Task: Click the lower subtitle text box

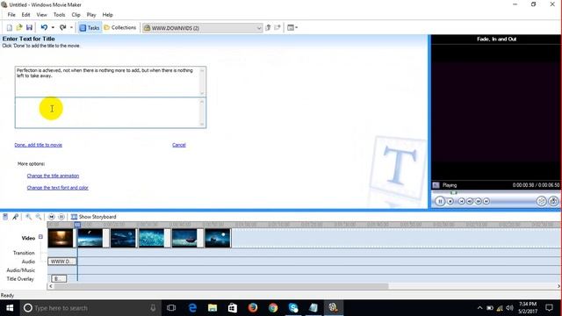Action: (111, 112)
